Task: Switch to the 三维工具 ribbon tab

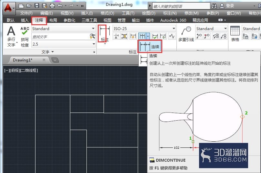Action: [89, 20]
